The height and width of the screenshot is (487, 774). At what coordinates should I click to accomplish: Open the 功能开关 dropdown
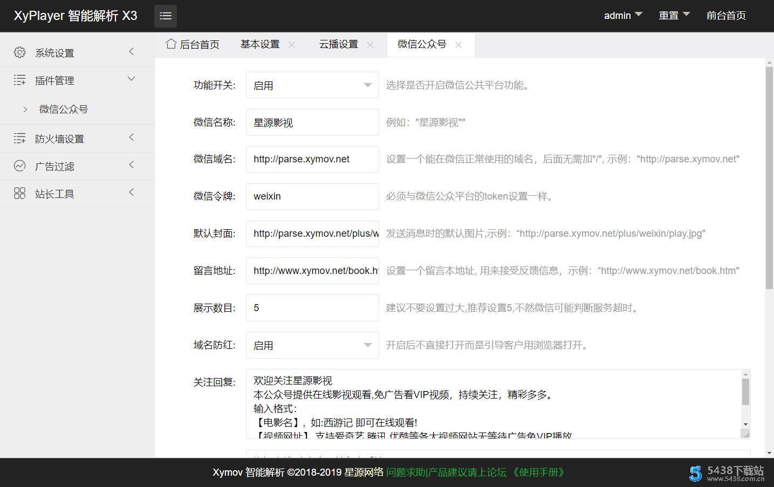pyautogui.click(x=312, y=85)
